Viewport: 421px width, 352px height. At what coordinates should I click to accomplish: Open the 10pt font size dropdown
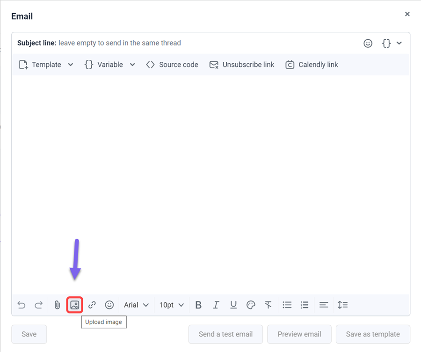tap(171, 305)
